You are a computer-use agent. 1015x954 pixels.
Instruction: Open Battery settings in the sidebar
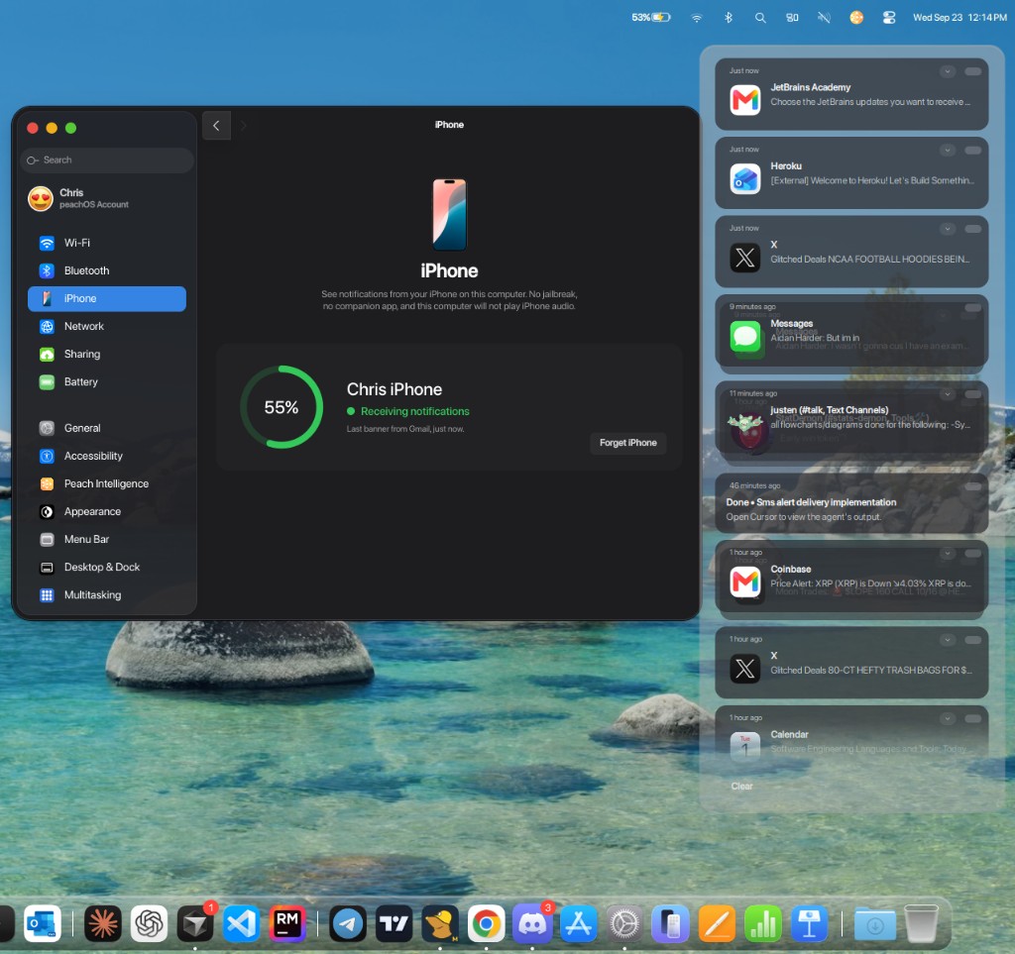(107, 382)
